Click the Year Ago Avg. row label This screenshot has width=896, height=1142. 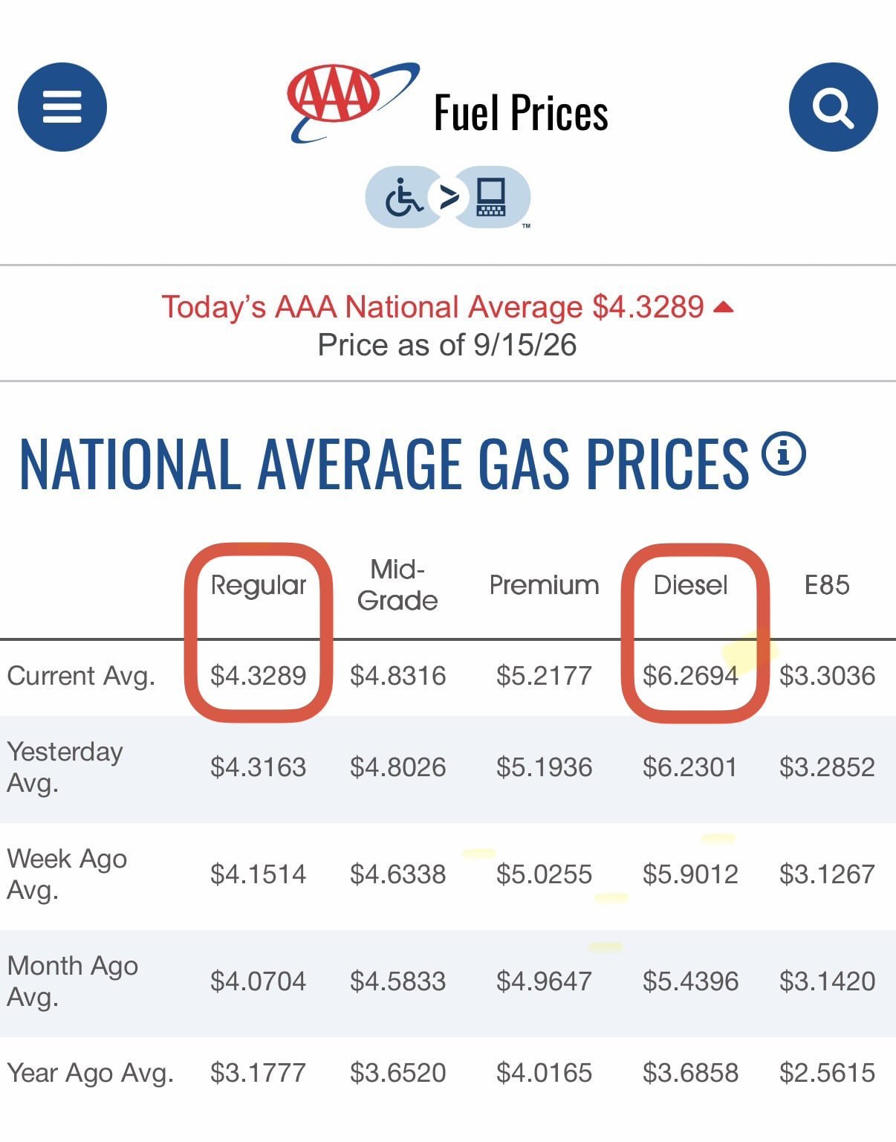[90, 1073]
